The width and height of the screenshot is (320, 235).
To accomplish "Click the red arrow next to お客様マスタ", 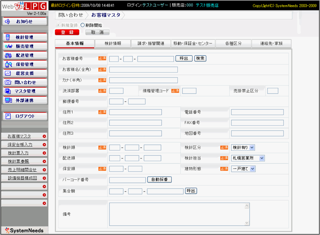I will point(44,136).
